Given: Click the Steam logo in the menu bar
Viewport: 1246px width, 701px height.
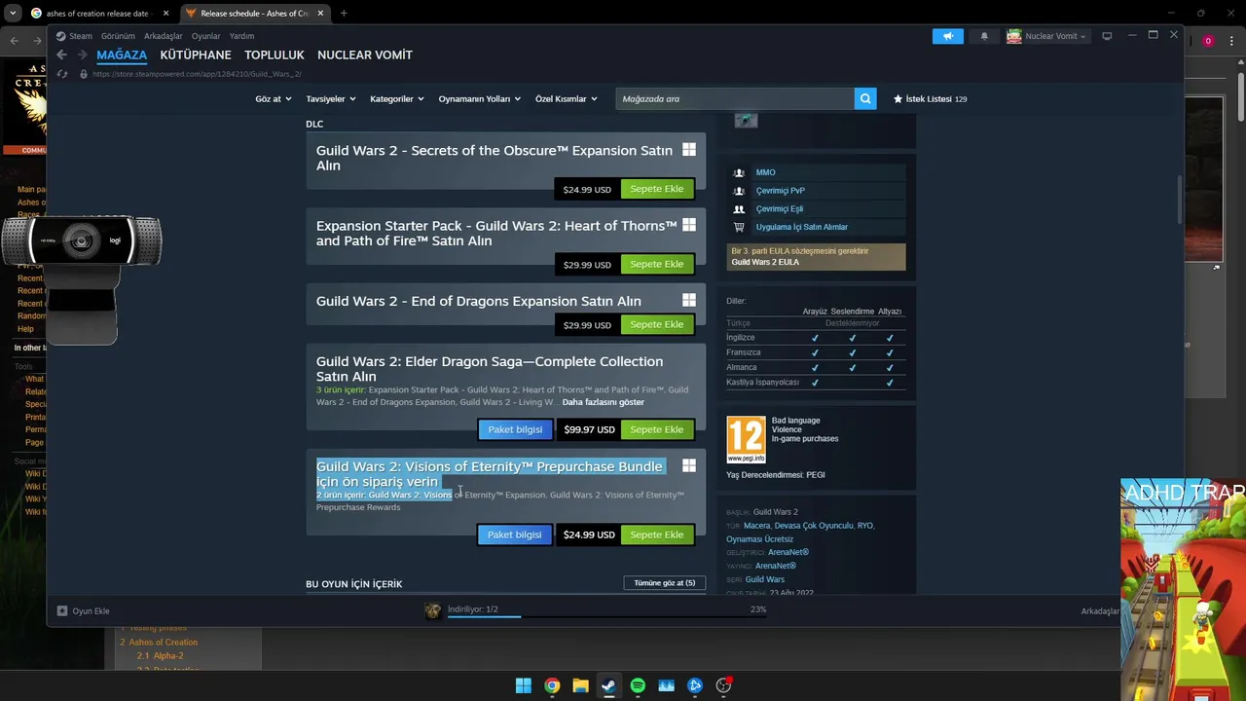Looking at the screenshot, I should point(60,36).
